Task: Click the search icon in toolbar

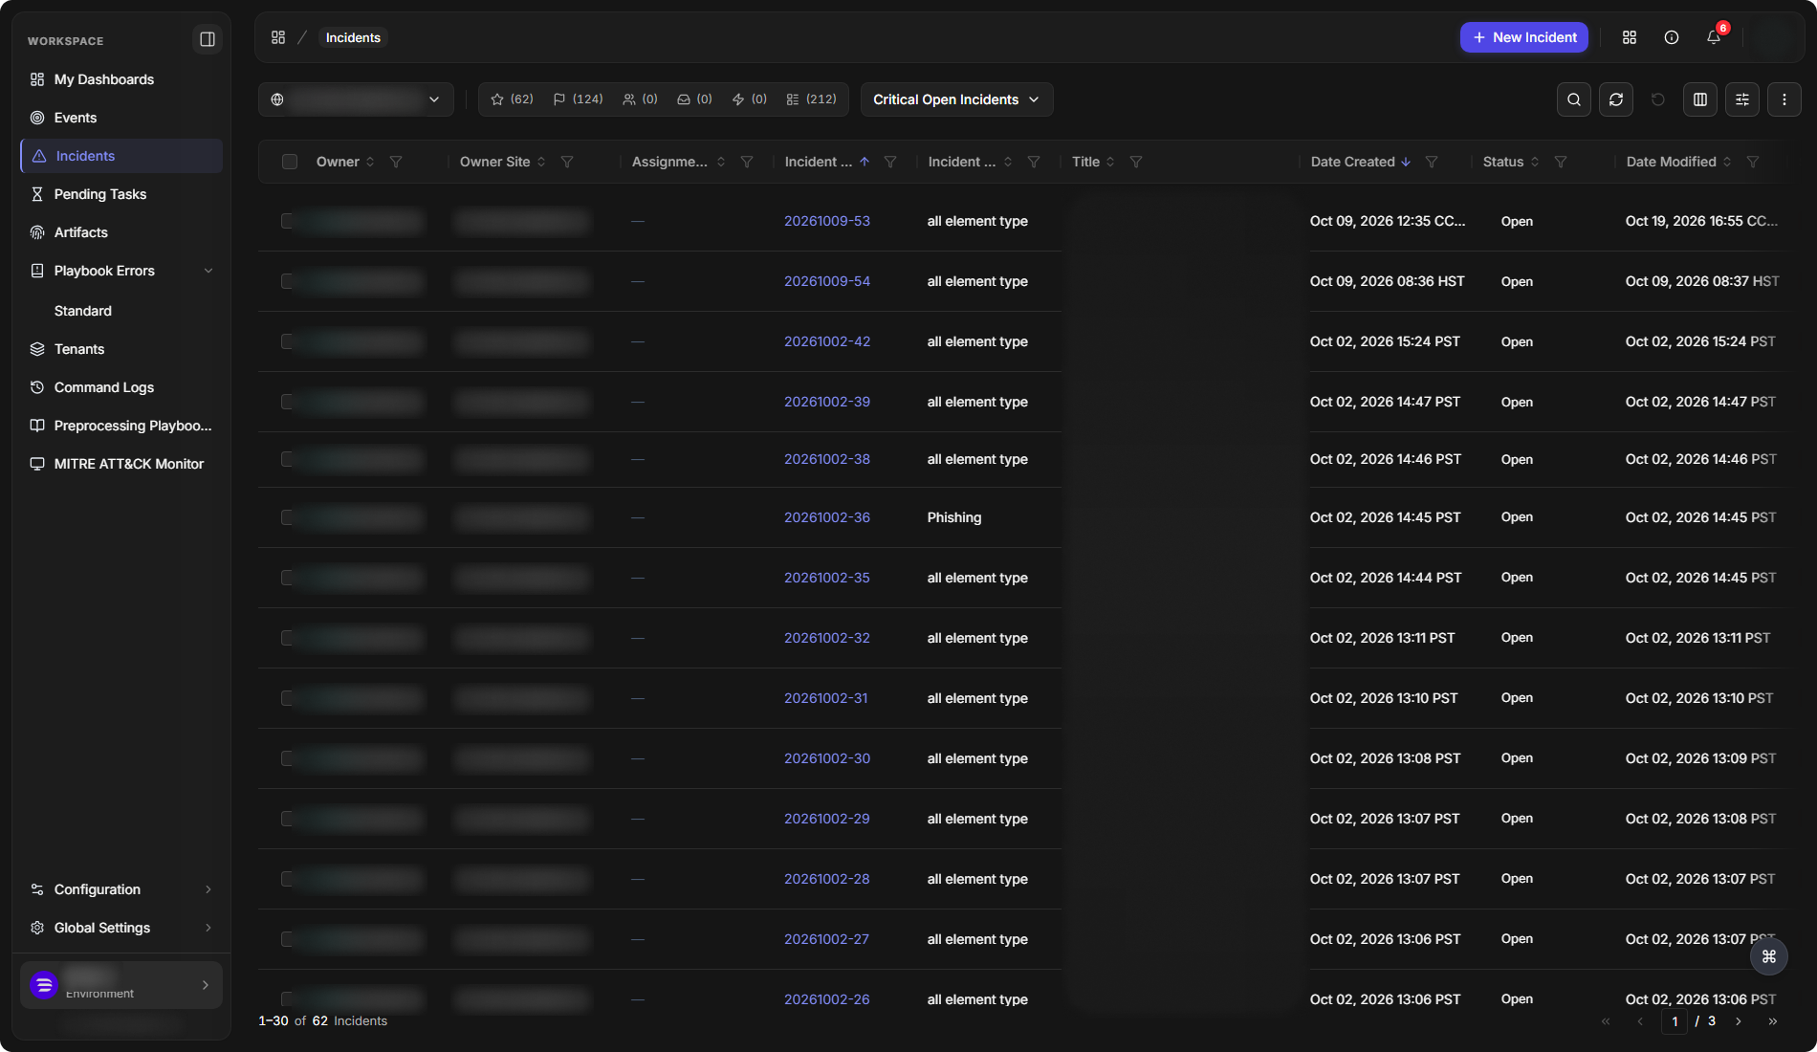Action: coord(1574,99)
